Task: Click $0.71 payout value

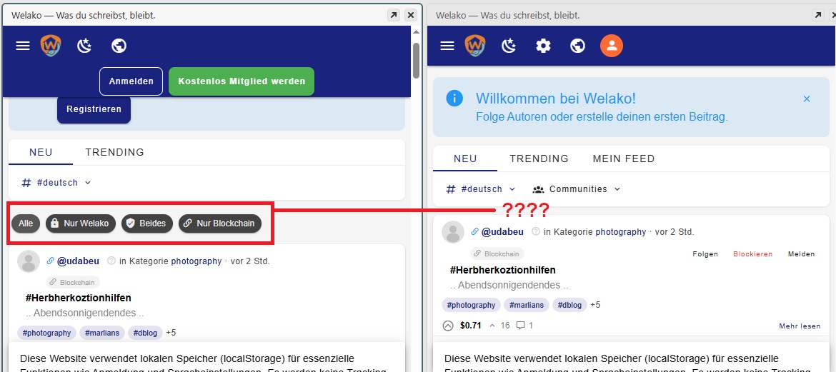Action: click(x=471, y=325)
